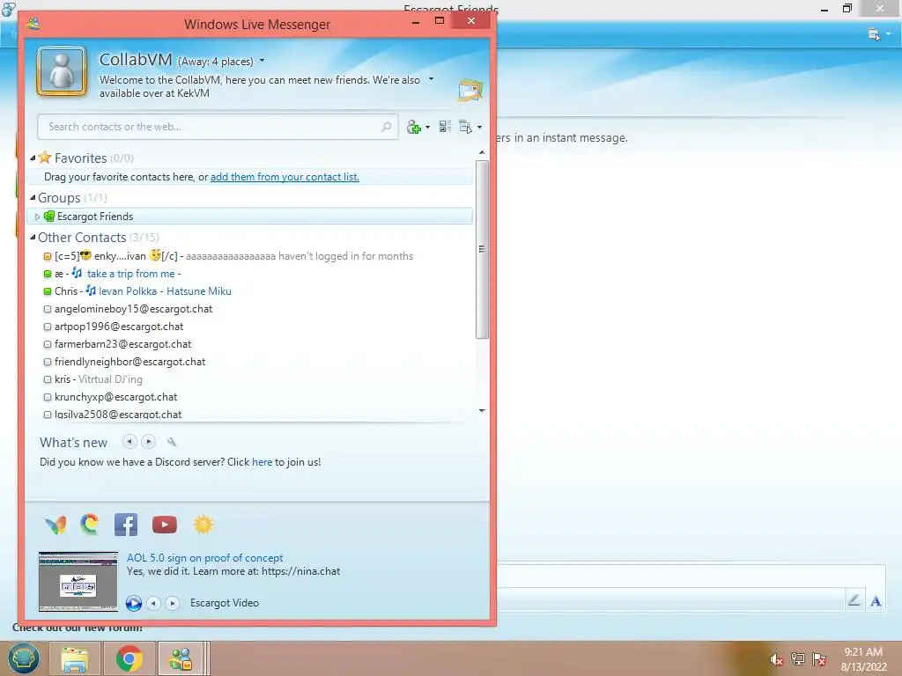
Task: Open the Start button
Action: [x=23, y=658]
